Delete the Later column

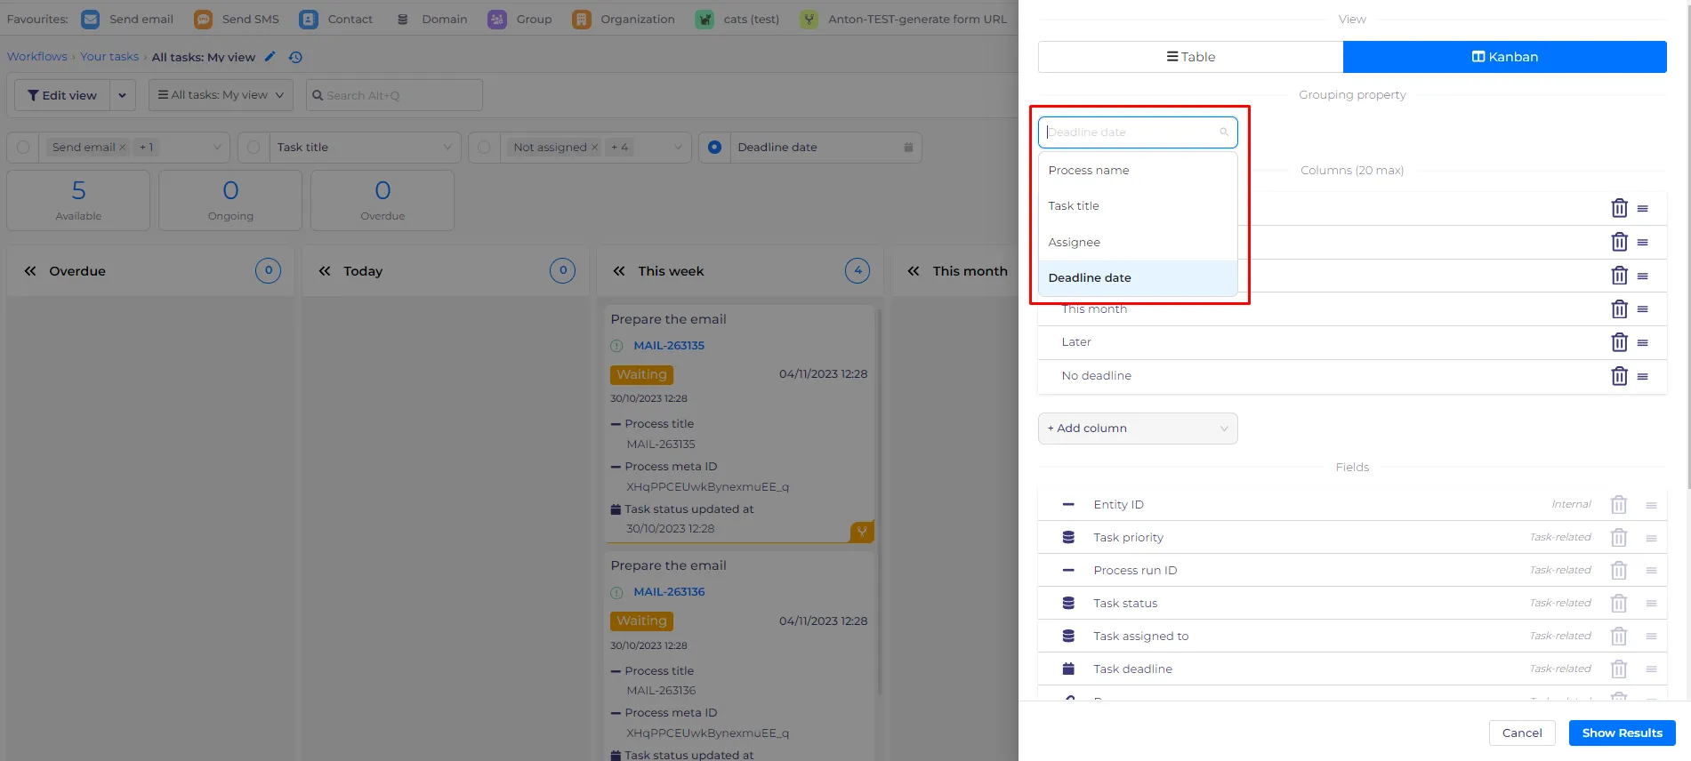click(x=1619, y=342)
